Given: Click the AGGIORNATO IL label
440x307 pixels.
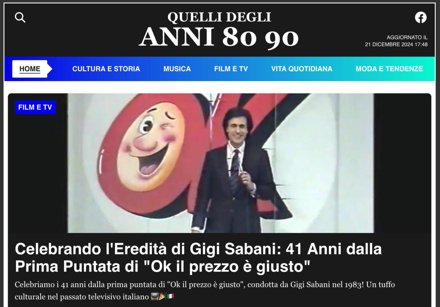Looking at the screenshot, I should click(407, 38).
